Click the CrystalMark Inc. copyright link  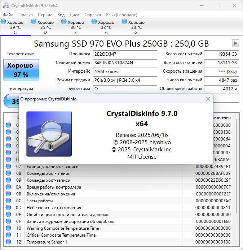point(142,149)
